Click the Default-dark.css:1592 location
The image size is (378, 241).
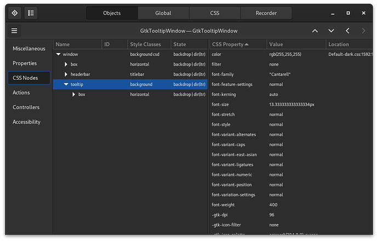pyautogui.click(x=351, y=54)
